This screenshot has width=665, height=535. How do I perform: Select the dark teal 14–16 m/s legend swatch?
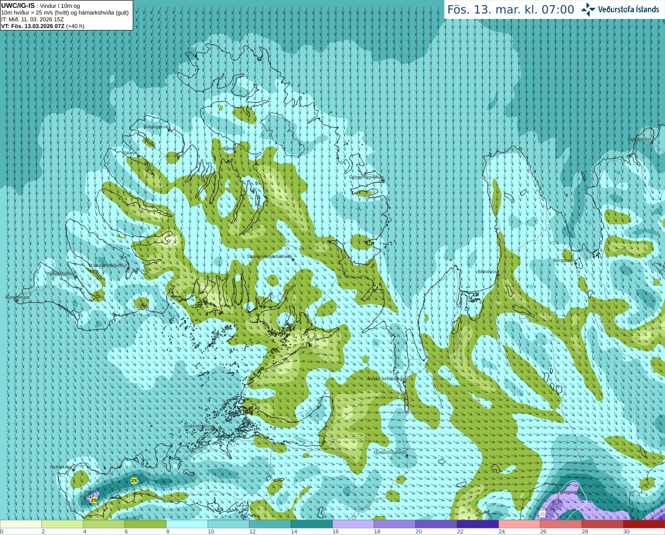[x=312, y=524]
